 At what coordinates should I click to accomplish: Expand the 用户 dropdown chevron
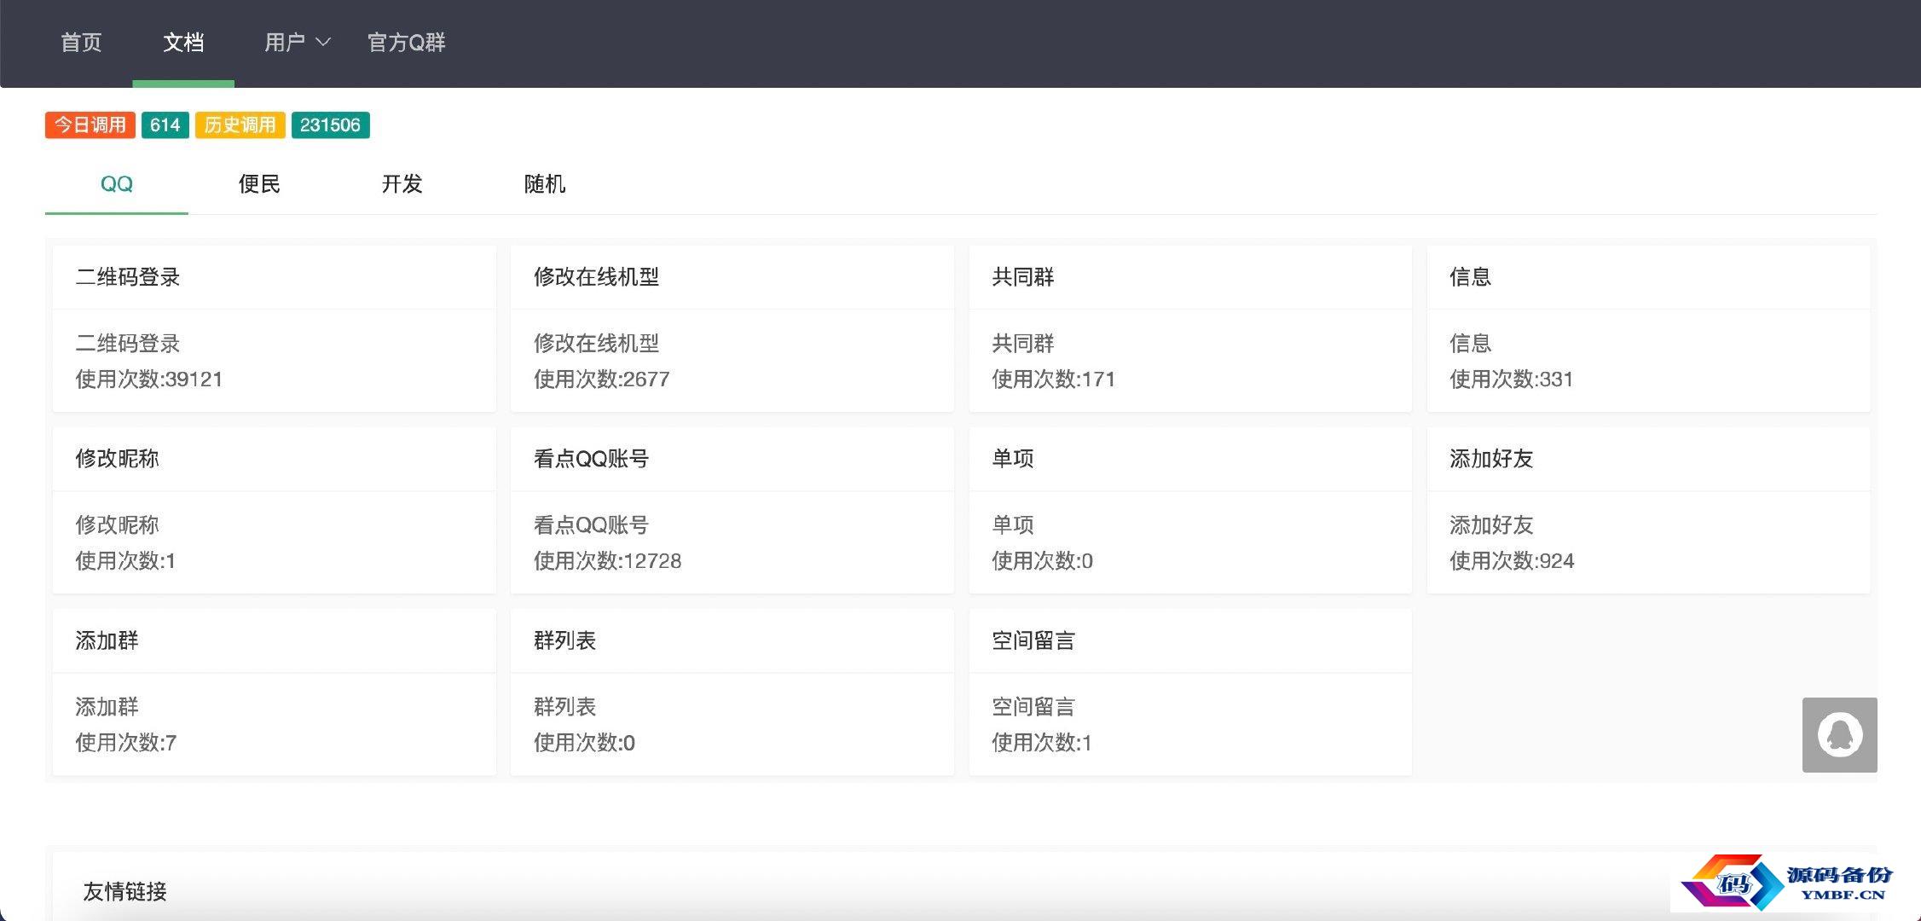point(323,42)
